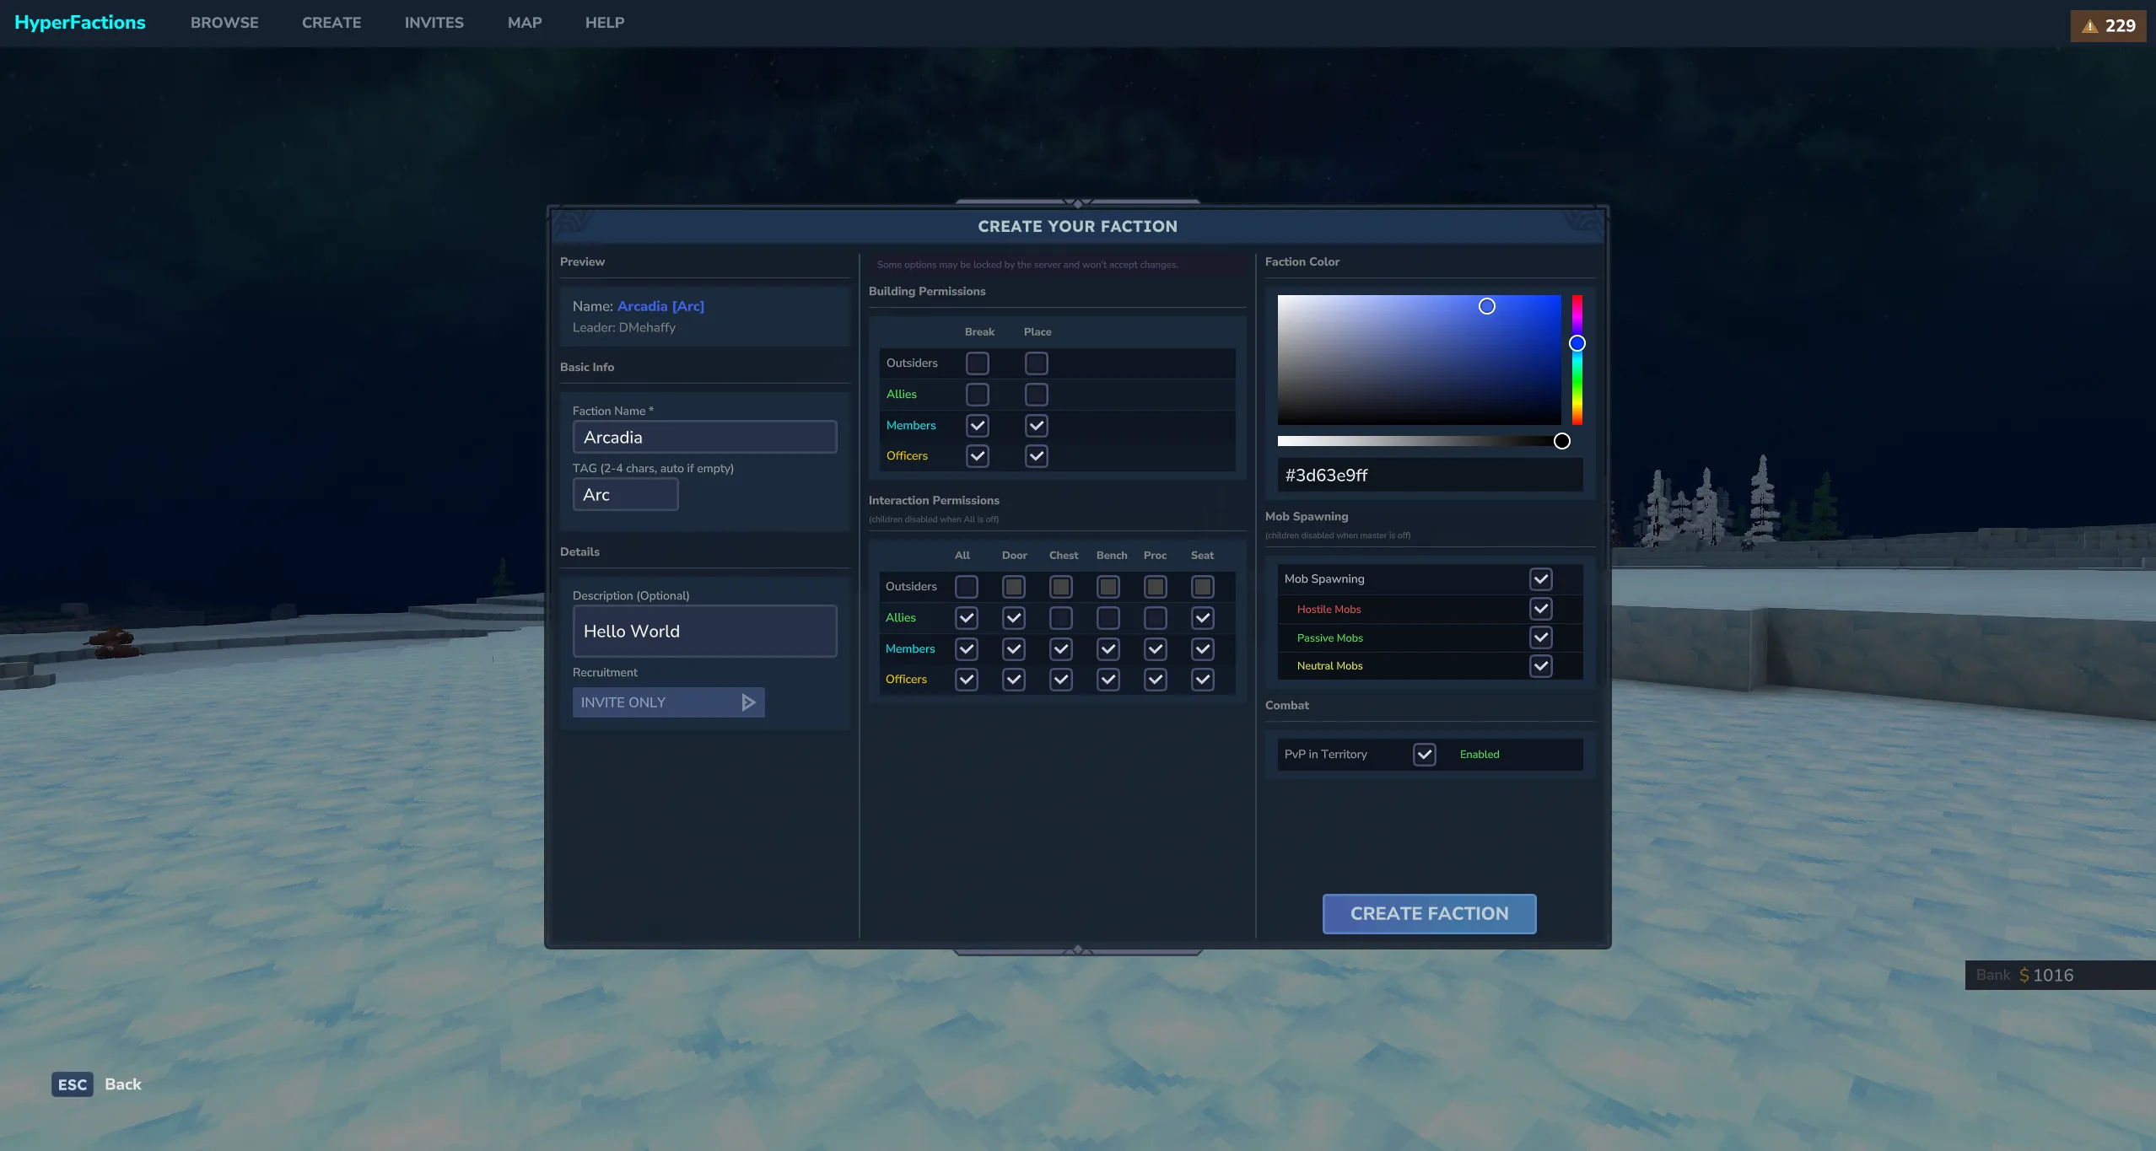
Task: Click the ESC key back icon
Action: pos(72,1084)
